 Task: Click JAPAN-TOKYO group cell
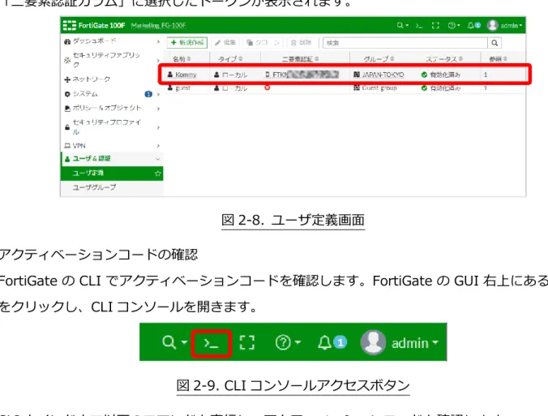coord(379,75)
